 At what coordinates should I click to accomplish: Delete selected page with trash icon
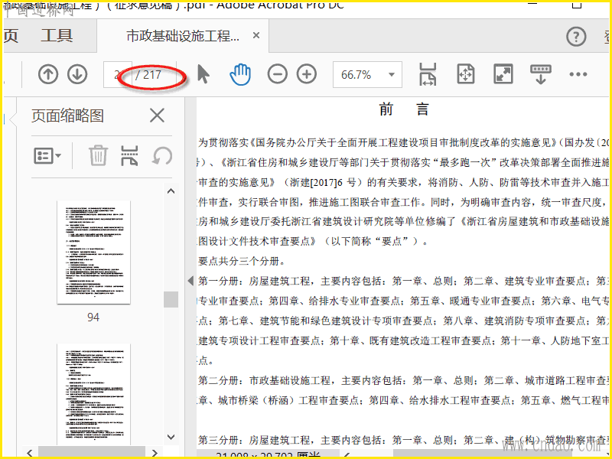[98, 155]
